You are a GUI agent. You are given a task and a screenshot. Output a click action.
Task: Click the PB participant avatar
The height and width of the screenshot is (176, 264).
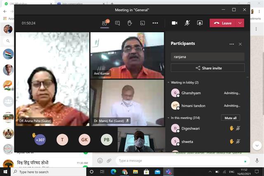tap(106, 140)
